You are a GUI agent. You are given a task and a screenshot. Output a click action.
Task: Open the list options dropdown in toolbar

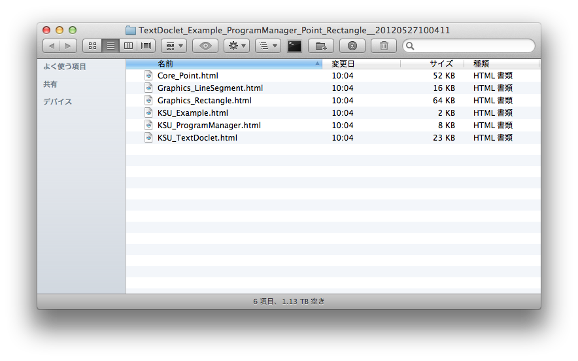tap(268, 46)
